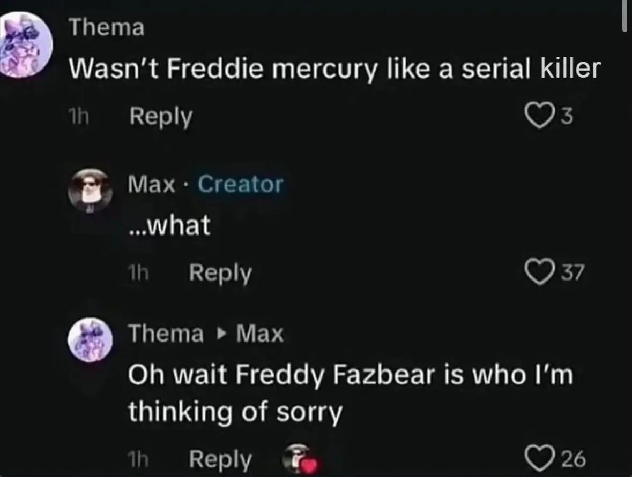Tap the 37 likes count

coord(572,274)
